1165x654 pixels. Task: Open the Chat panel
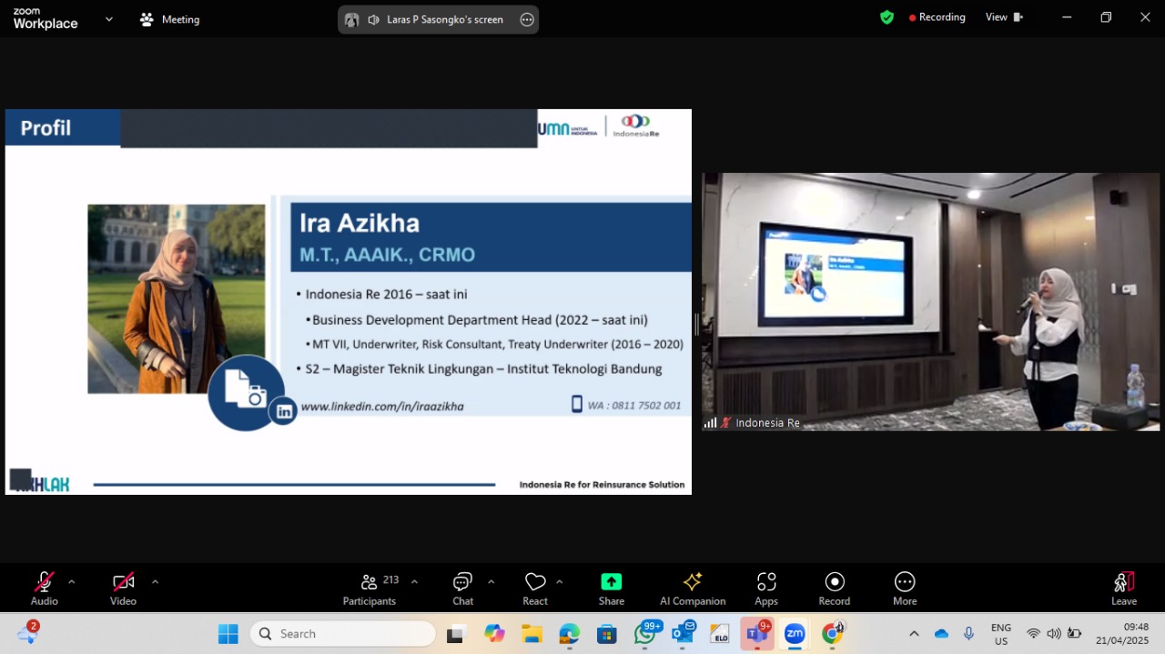[x=462, y=588]
